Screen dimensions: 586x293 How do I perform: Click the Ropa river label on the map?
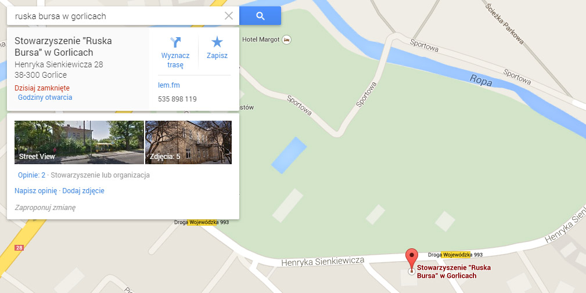tap(481, 81)
